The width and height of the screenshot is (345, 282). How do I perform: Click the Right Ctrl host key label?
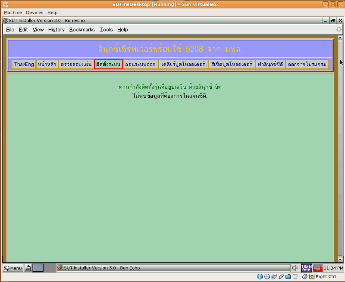(326, 276)
